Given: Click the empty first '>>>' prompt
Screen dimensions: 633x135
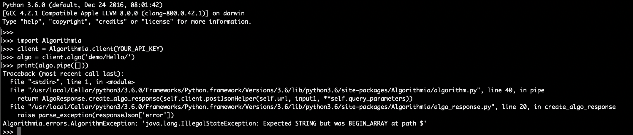Looking at the screenshot, I should pos(8,32).
